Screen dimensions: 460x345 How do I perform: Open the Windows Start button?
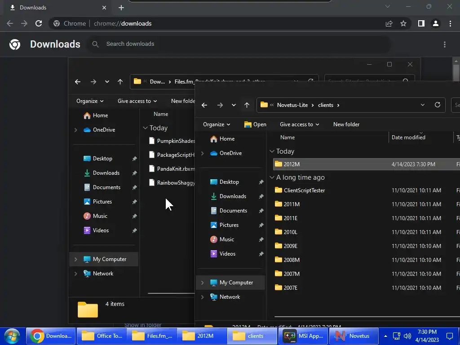(12, 336)
